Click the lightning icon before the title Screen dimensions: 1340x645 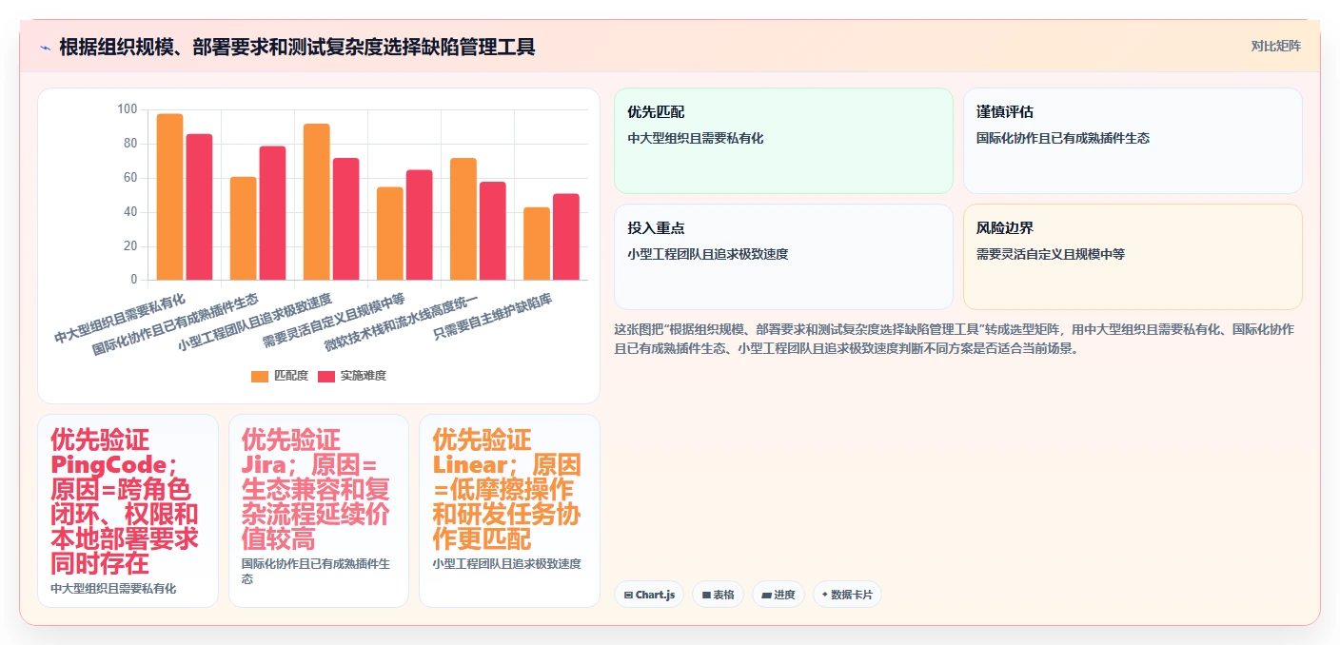pos(46,47)
